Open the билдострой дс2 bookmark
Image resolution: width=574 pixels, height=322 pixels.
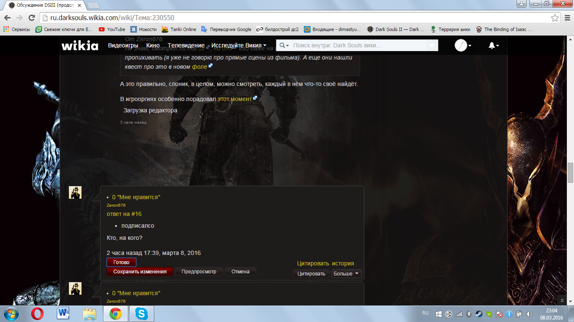277,29
